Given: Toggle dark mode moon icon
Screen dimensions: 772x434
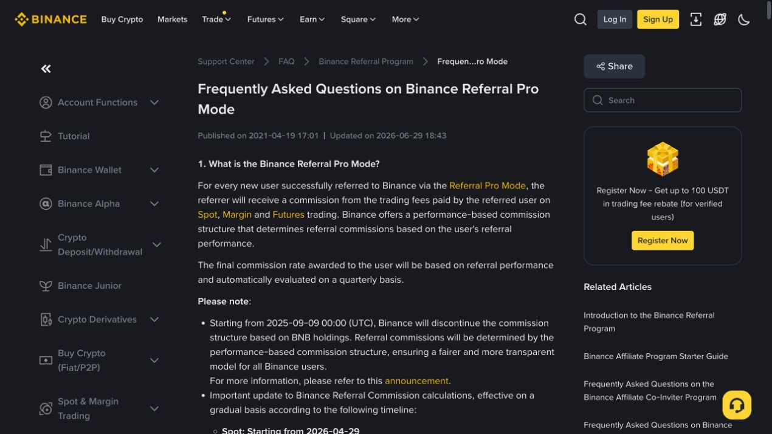Looking at the screenshot, I should [744, 19].
